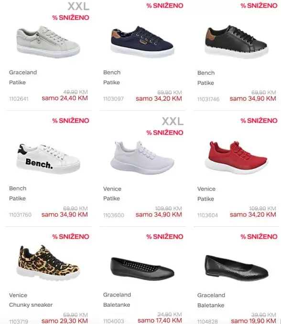Screen dimensions: 281x324
Task: Click the XXL badge on Graceland sneaker
Action: [78, 6]
